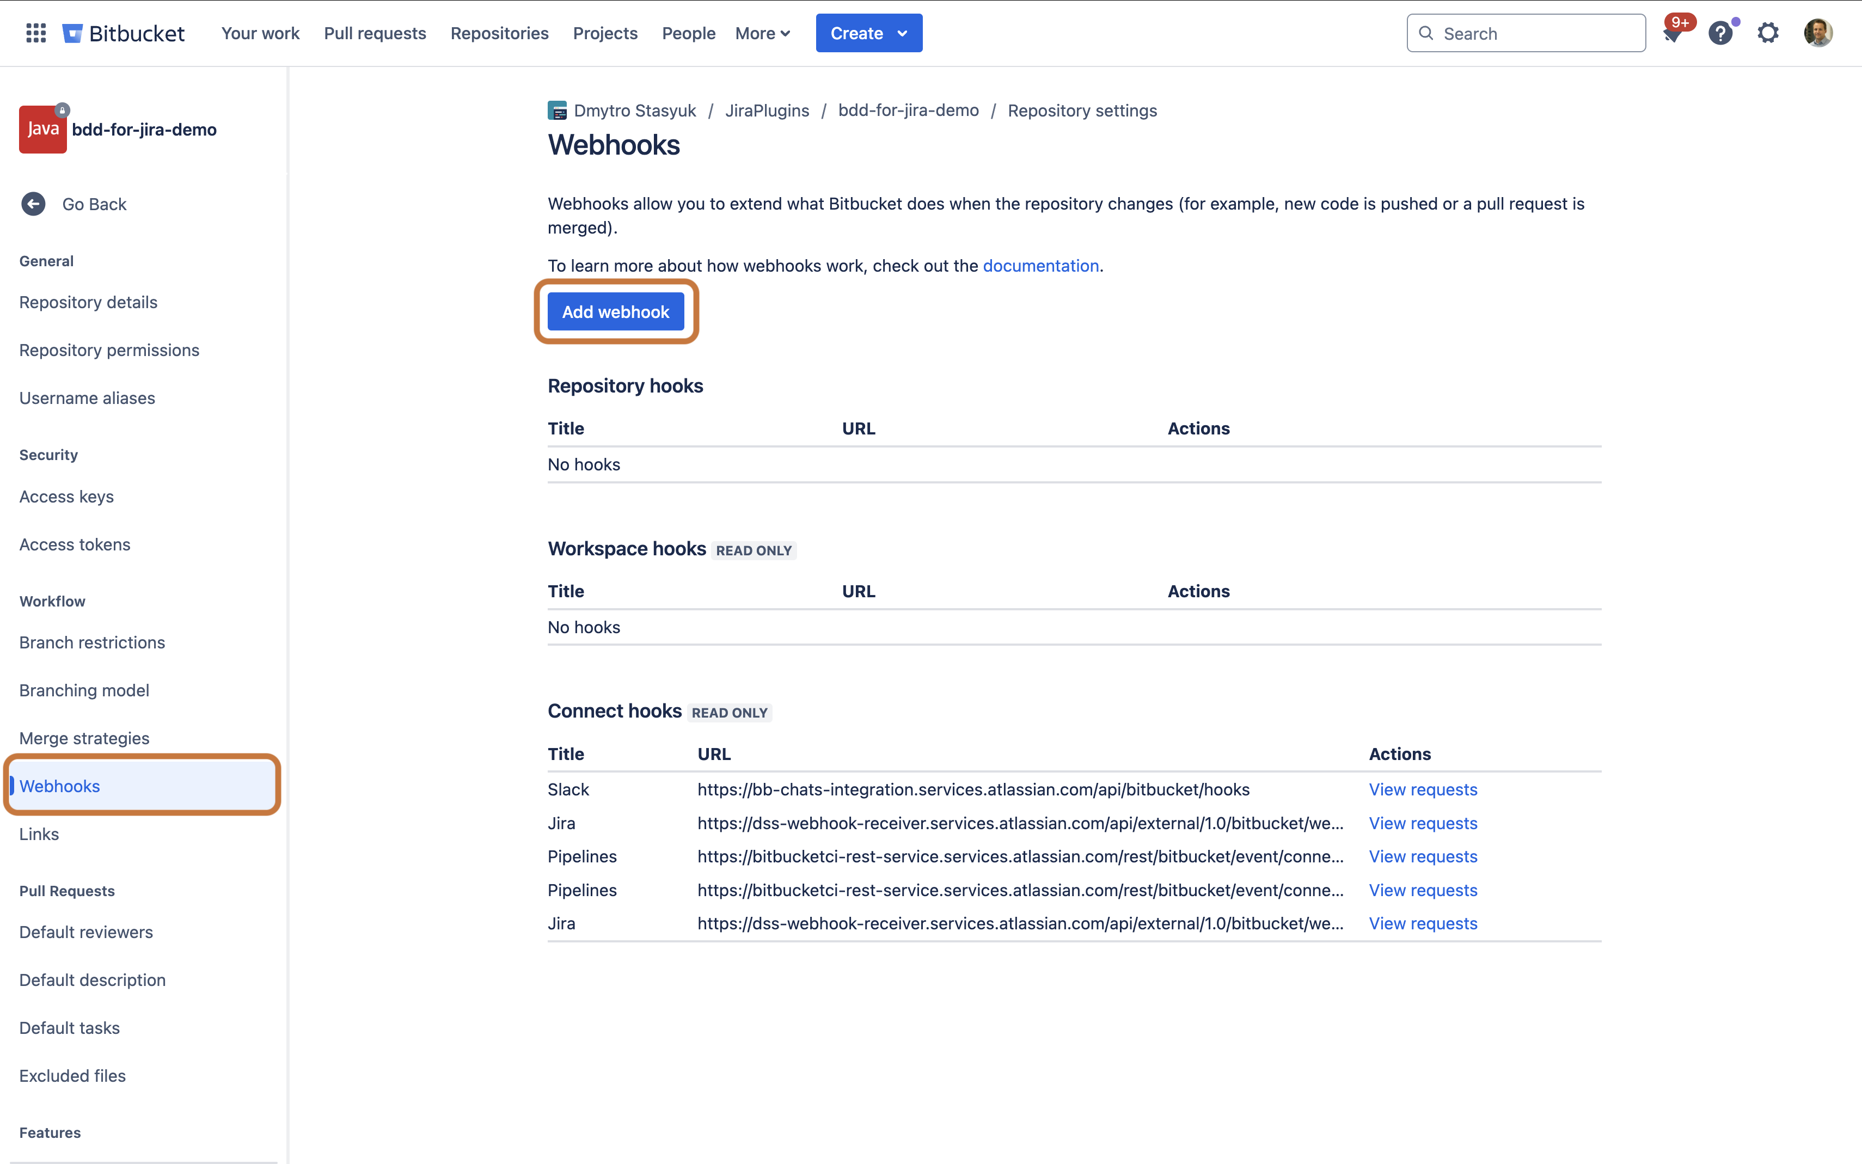Open Merge strategies in sidebar
The height and width of the screenshot is (1164, 1862).
[84, 738]
